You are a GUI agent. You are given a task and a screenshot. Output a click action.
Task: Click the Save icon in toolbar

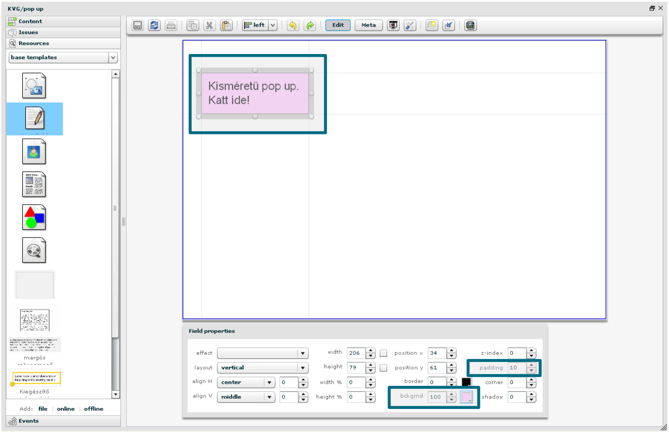click(137, 25)
